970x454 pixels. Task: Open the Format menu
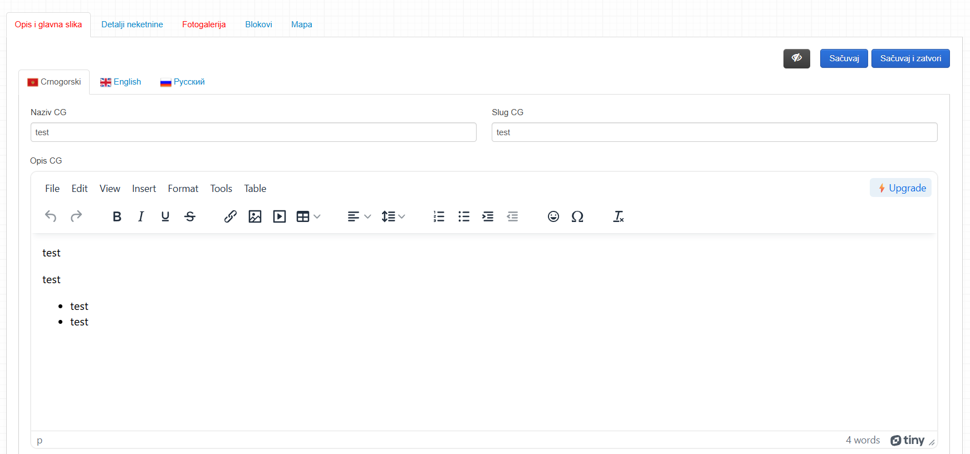183,189
